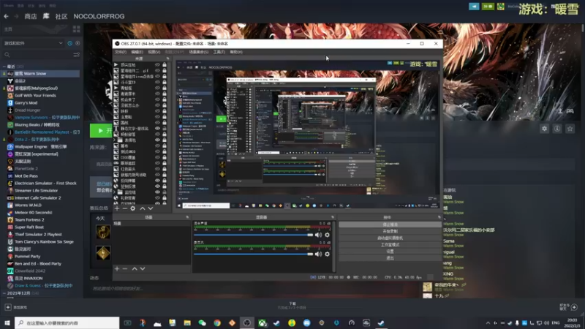Viewport: 585px width, 329px height.
Task: Pop out the OBS sources dock
Action: (167, 58)
